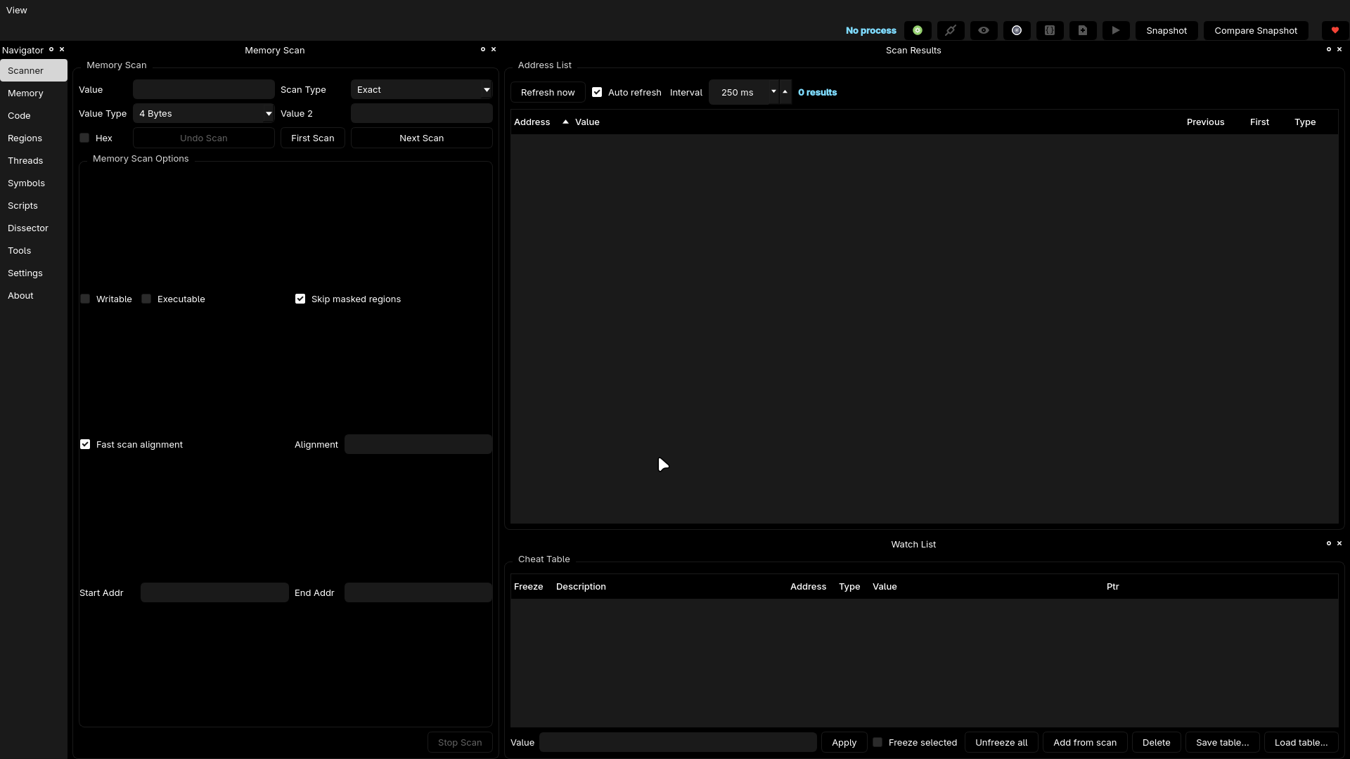Open the About page
The width and height of the screenshot is (1350, 759).
pos(34,295)
